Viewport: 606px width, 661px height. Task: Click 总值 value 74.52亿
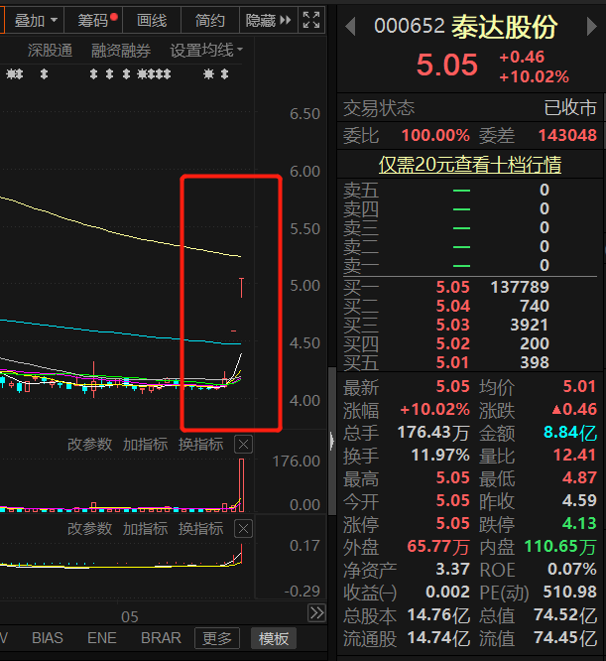565,615
